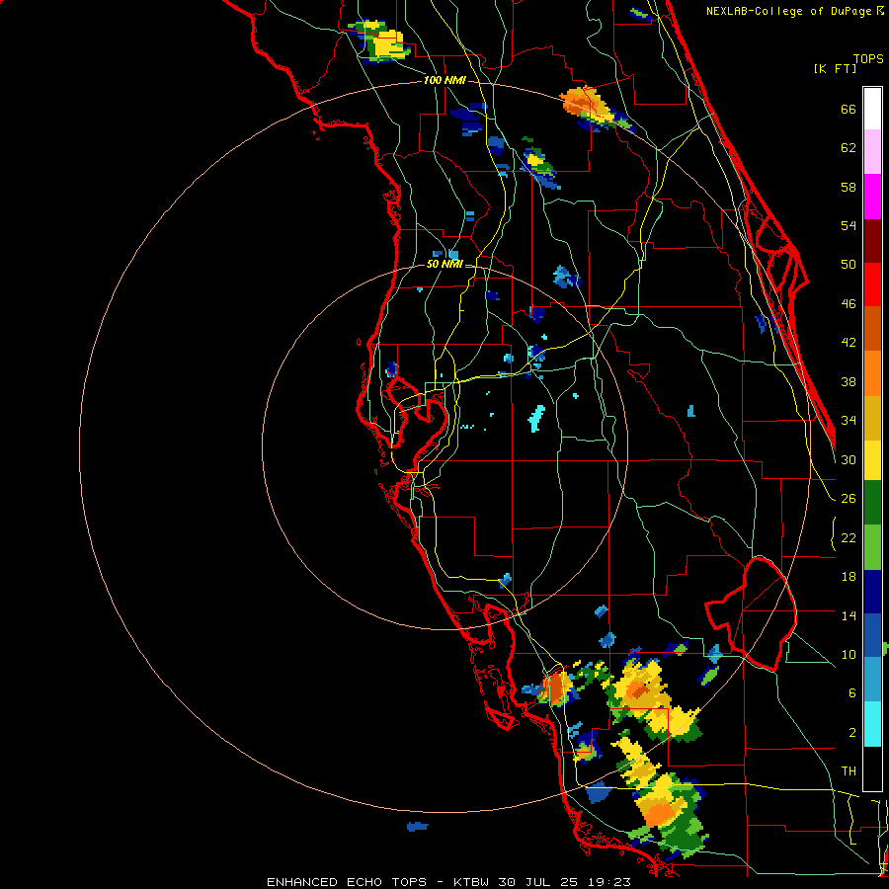Click the 42 legend value
The width and height of the screenshot is (889, 889).
coord(849,343)
